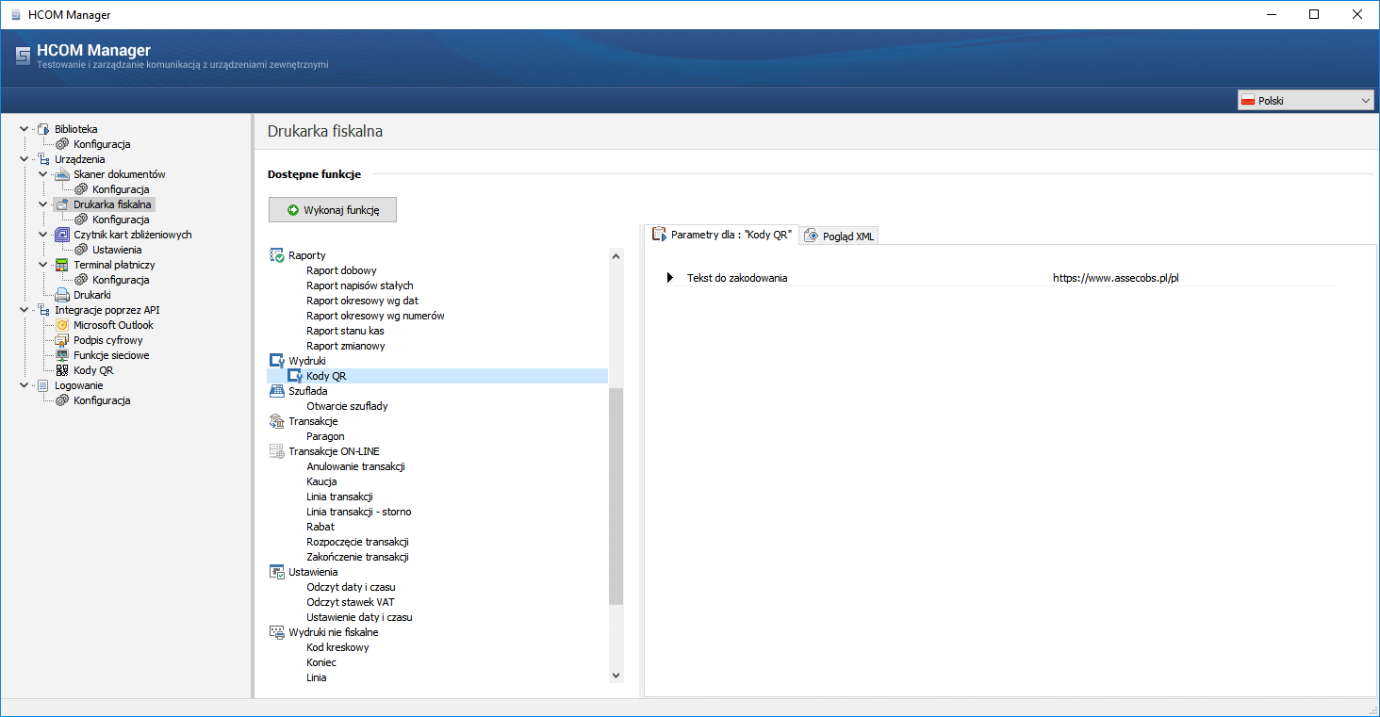1380x717 pixels.
Task: Open Ustawienia under Czytnik kart zbliżeniowych
Action: [117, 250]
